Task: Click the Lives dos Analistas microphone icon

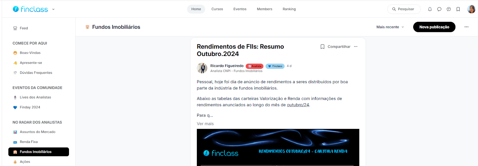Action: [15, 98]
